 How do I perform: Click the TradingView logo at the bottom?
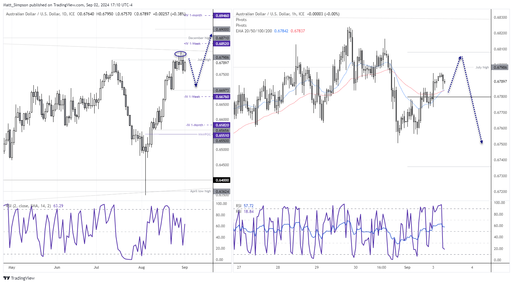(19, 278)
